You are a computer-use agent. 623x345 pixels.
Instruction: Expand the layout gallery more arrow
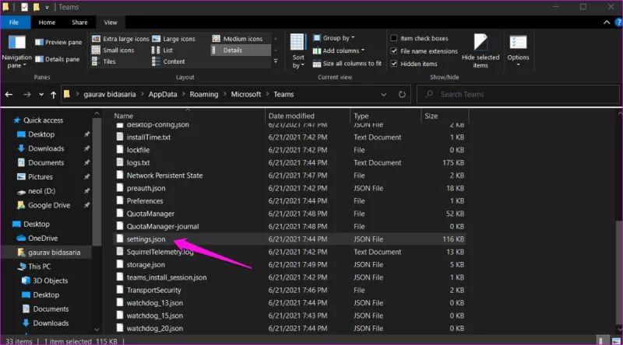276,61
